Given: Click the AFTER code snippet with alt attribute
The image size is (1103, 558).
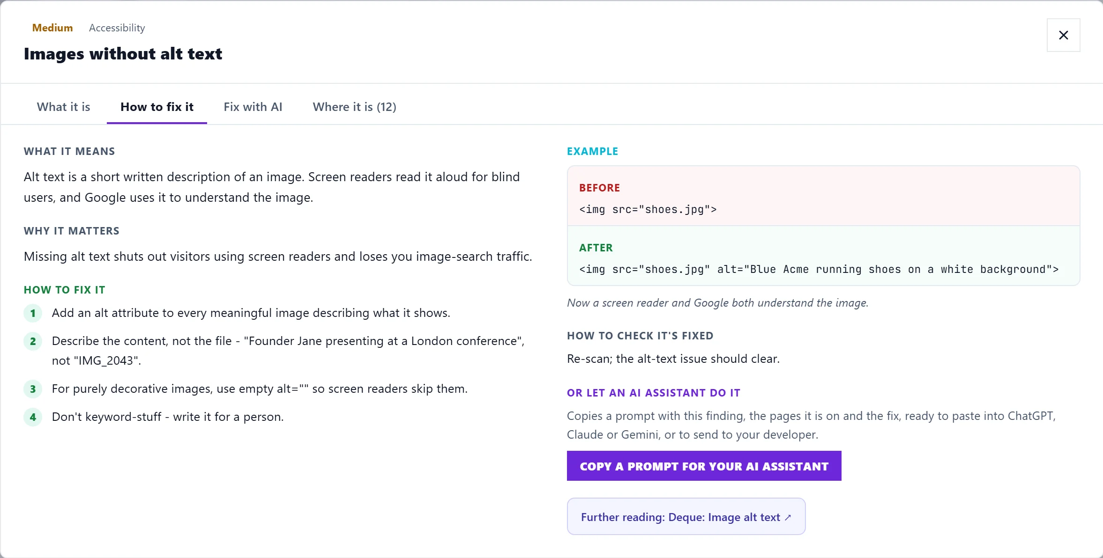Looking at the screenshot, I should tap(819, 269).
